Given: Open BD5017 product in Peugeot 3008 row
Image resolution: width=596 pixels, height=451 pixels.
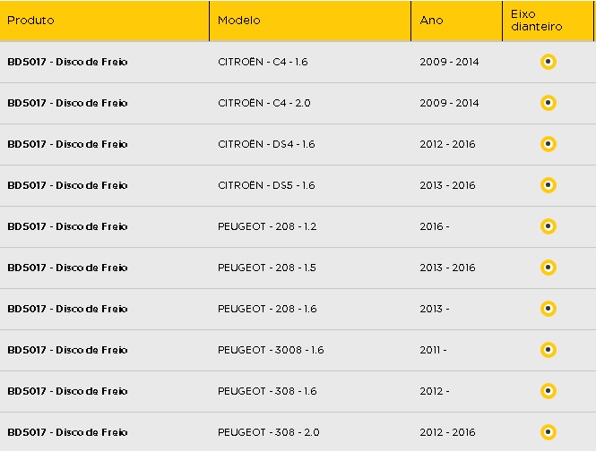Looking at the screenshot, I should tap(67, 350).
